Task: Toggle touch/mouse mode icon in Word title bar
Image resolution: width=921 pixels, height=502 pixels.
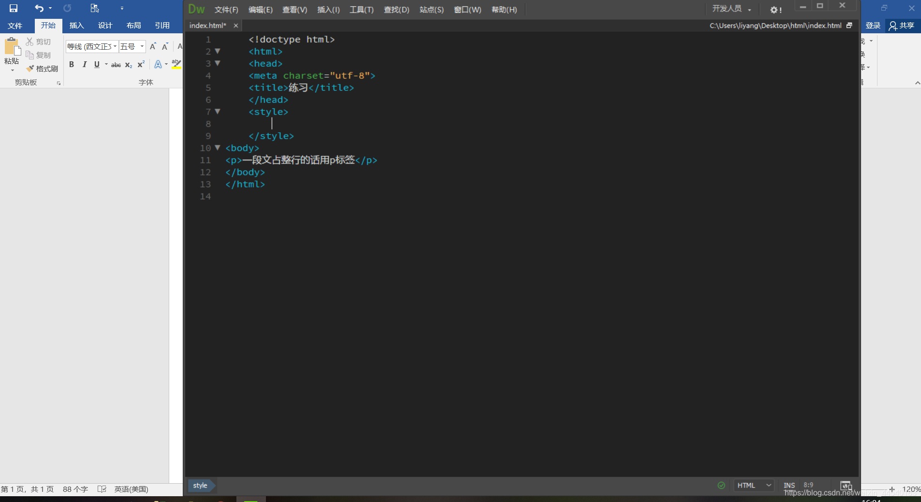Action: (x=95, y=8)
